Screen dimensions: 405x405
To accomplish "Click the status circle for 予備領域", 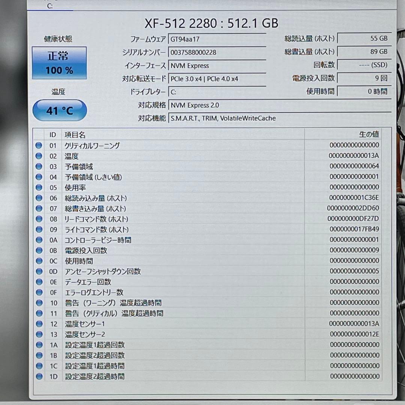I will click(39, 167).
